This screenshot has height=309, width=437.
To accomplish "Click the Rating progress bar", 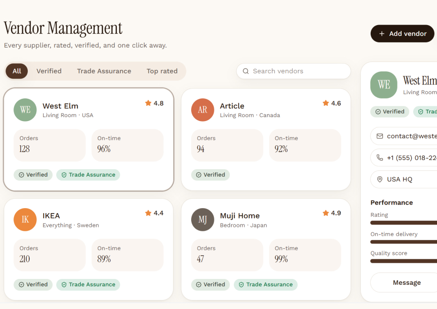I will [x=403, y=222].
